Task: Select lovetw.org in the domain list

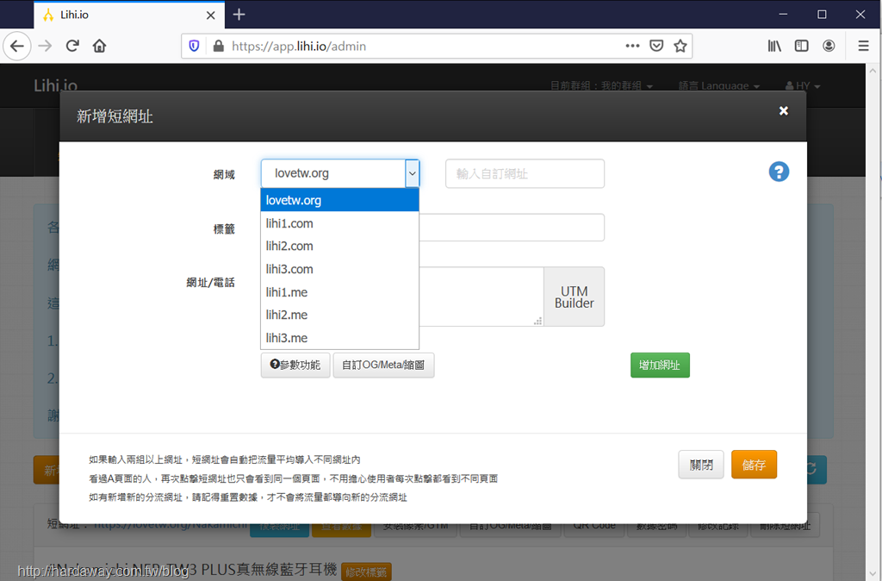Action: [x=339, y=201]
